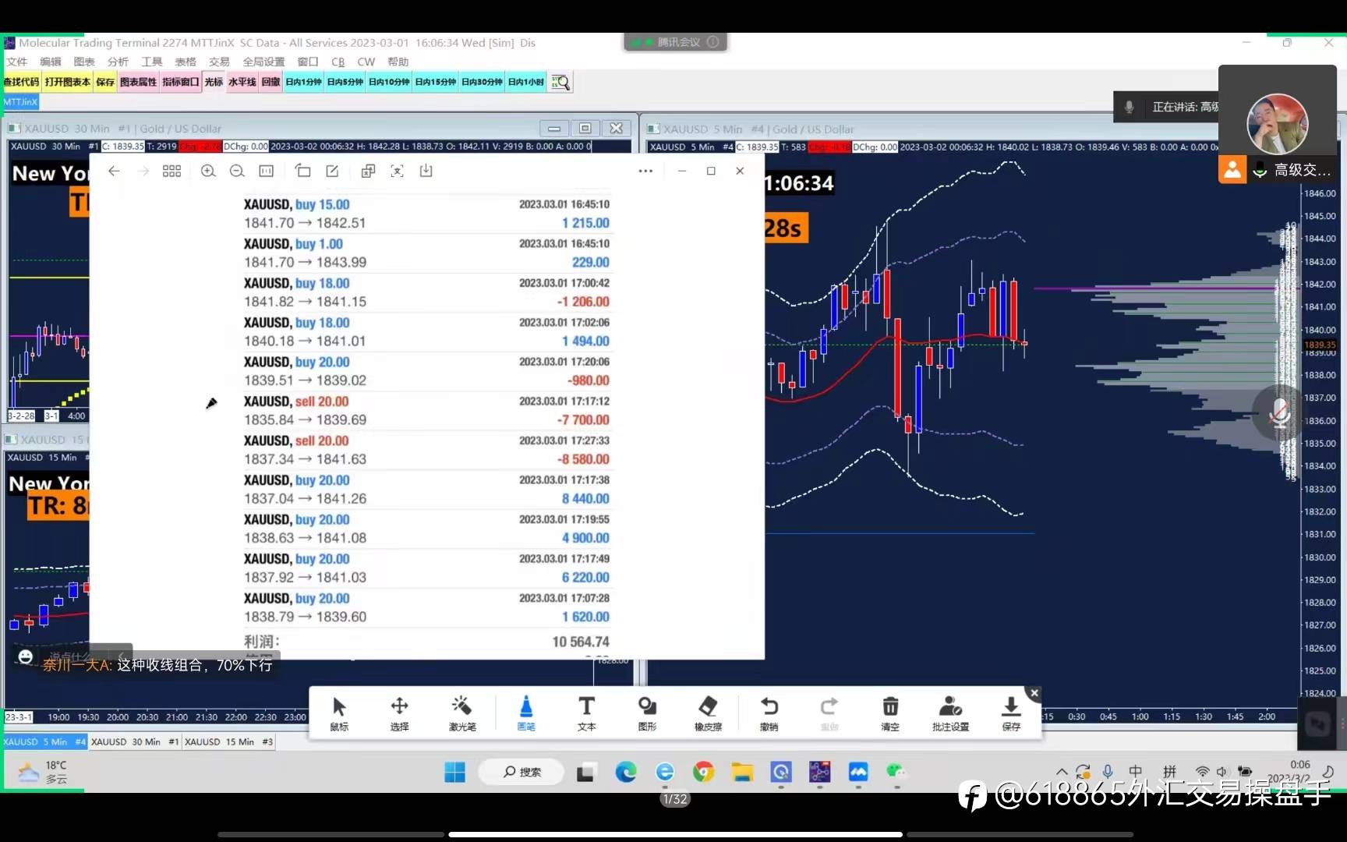Switch chart to 日内1小时 timeframe
Screen dimensions: 1347x842
click(x=526, y=82)
